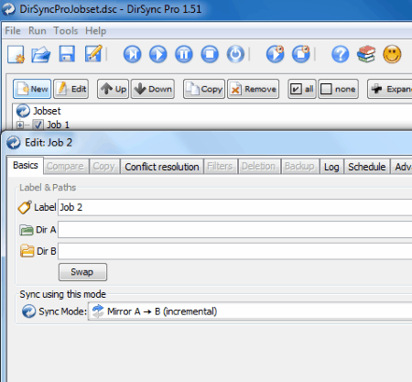Click the green Dir A folder icon

point(27,230)
